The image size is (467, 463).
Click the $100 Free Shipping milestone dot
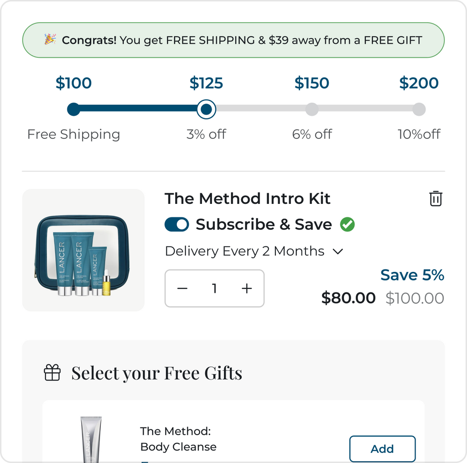(73, 109)
